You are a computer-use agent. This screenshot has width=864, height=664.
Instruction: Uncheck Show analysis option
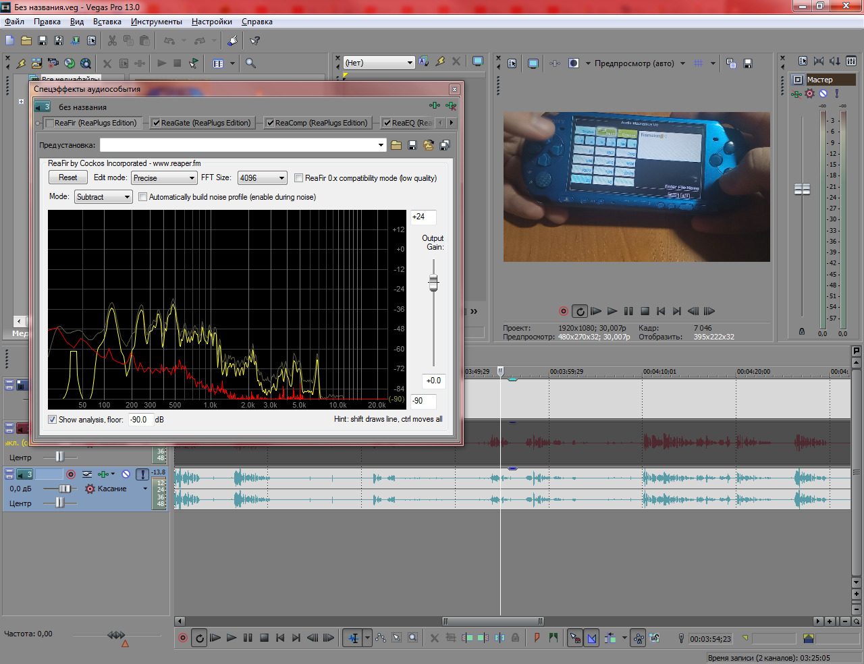tap(52, 420)
